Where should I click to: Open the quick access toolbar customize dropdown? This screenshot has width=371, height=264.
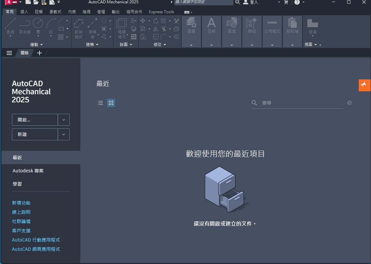tap(59, 2)
